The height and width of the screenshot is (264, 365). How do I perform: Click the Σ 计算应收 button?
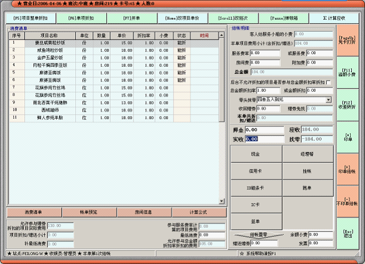334,18
